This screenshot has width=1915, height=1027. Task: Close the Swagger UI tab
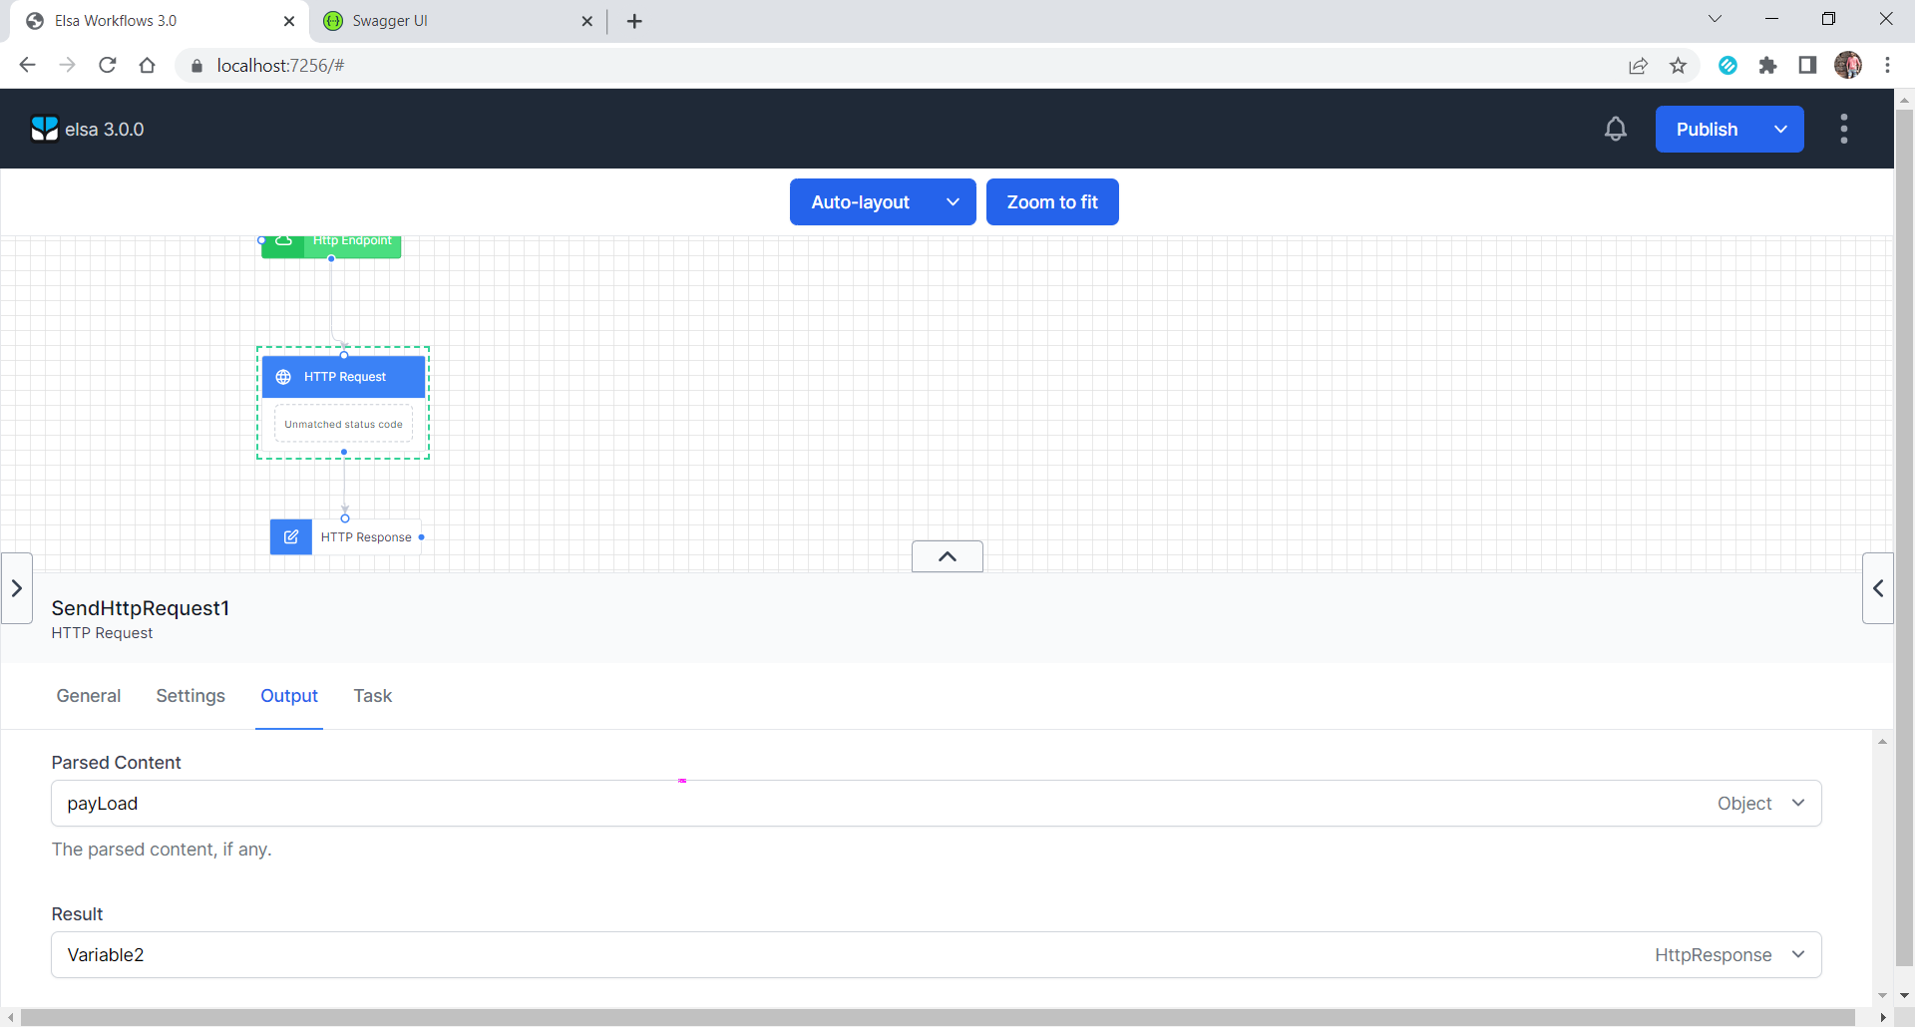(587, 21)
